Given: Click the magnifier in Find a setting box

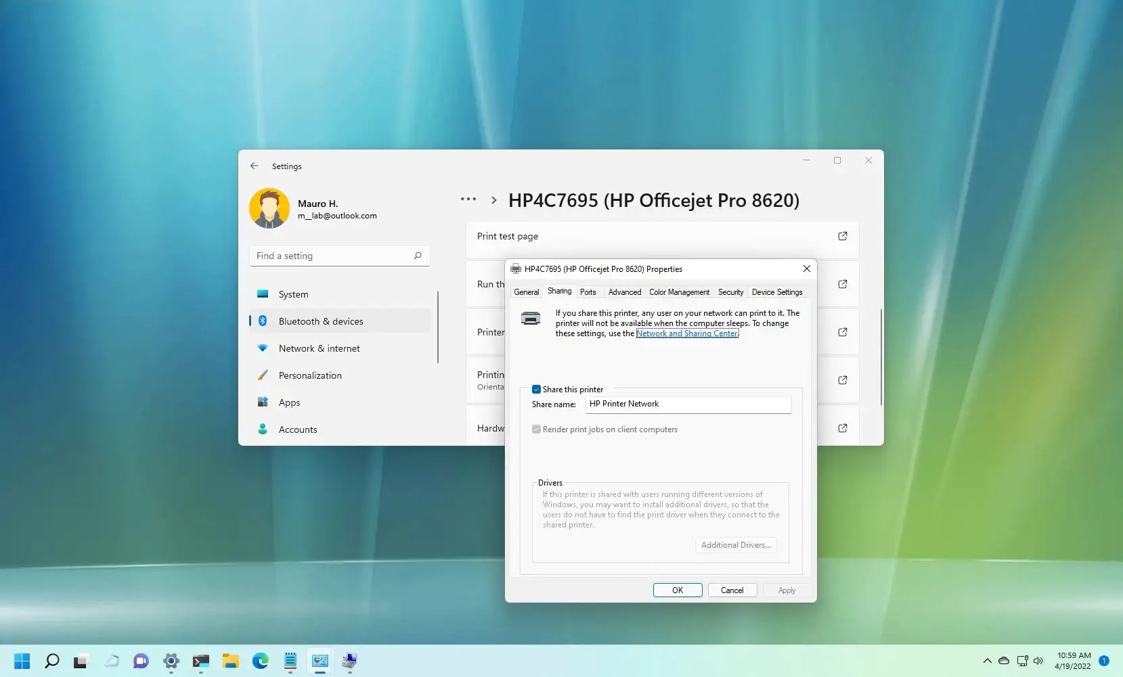Looking at the screenshot, I should (x=418, y=256).
